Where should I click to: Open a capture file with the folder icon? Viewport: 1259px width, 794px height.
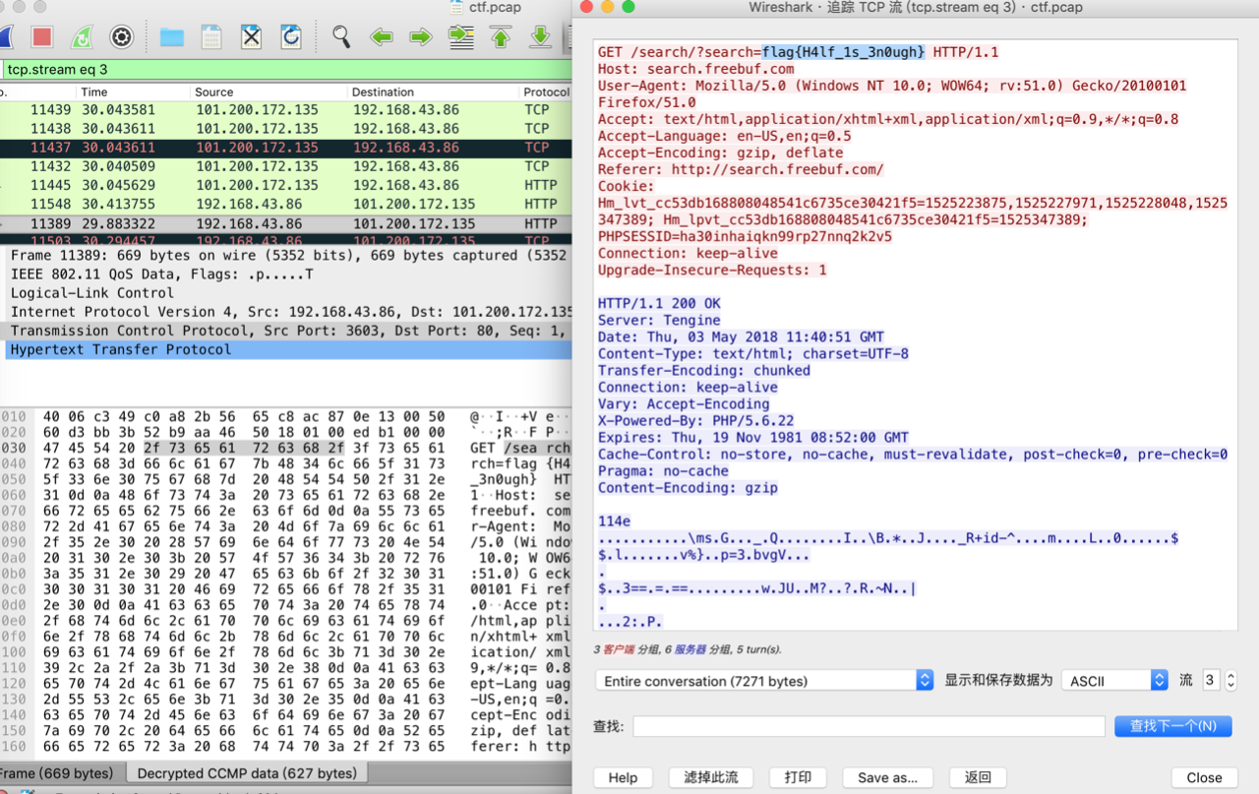point(172,37)
